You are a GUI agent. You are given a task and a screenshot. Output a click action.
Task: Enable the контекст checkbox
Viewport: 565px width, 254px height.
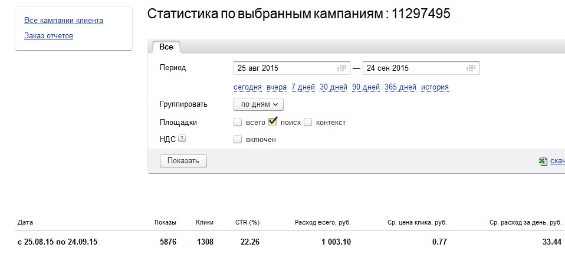[x=307, y=123]
